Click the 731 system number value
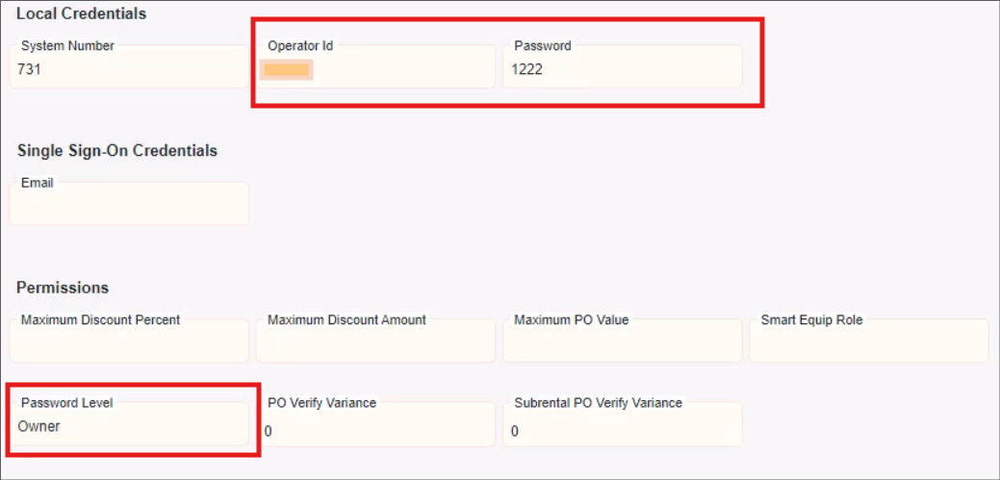Image resolution: width=1000 pixels, height=480 pixels. (x=29, y=69)
